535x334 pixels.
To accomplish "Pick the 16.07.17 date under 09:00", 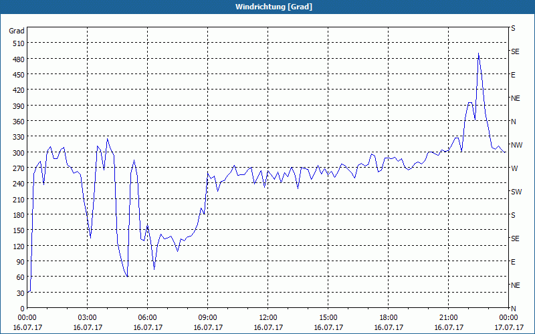I will [208, 327].
